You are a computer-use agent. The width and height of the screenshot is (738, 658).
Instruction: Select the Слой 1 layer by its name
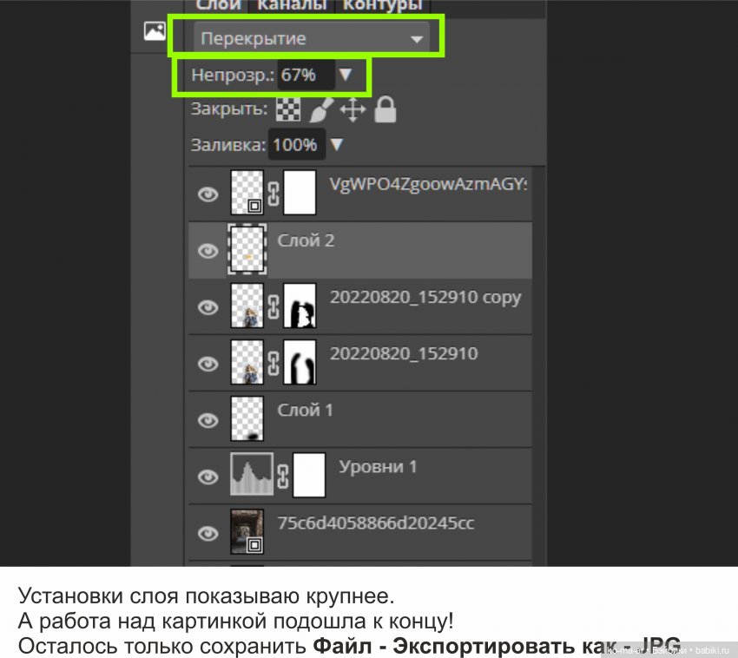click(x=304, y=411)
